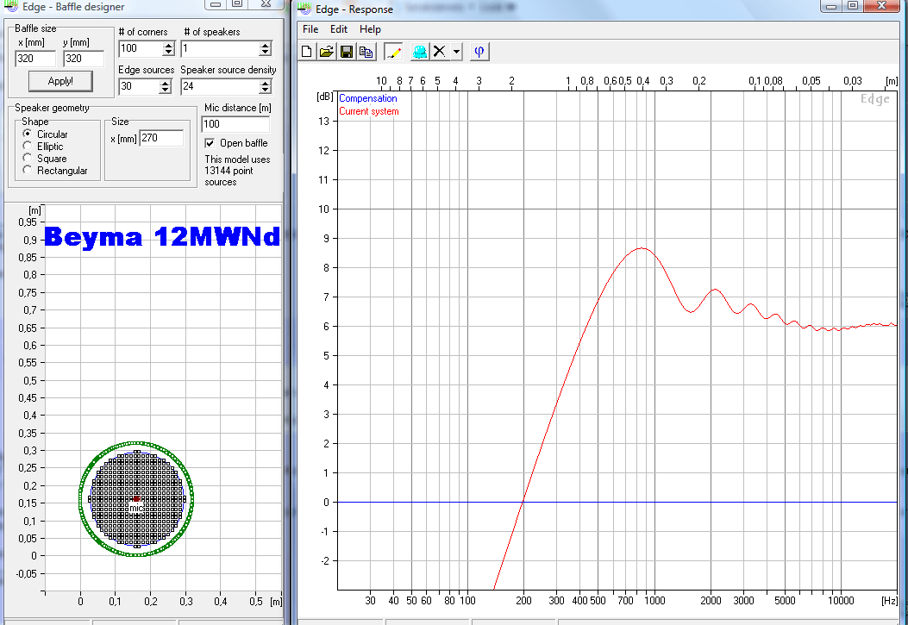The width and height of the screenshot is (908, 625).
Task: Increase Speaker source density up arrow
Action: tap(266, 83)
